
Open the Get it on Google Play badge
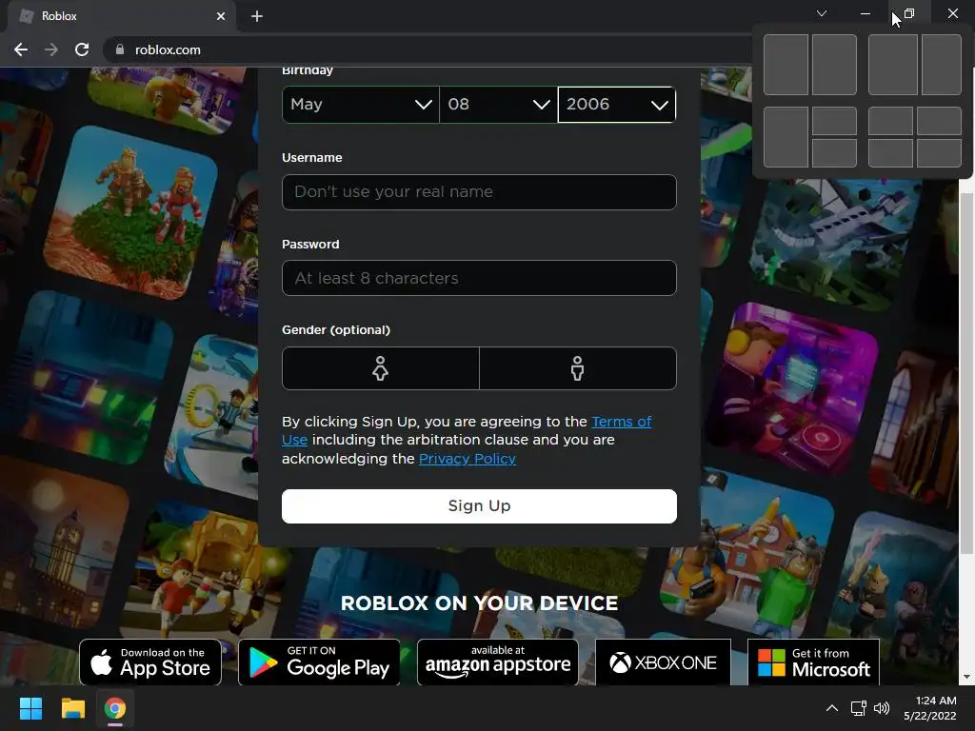point(319,662)
